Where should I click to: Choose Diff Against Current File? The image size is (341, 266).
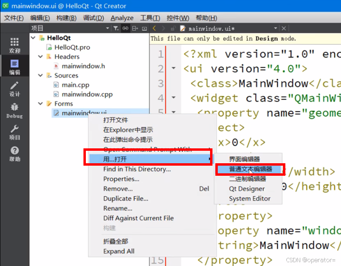tap(138, 218)
